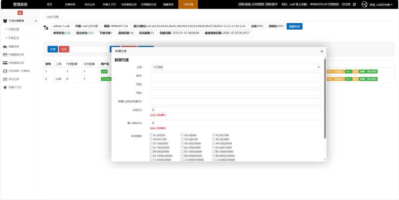The width and height of the screenshot is (399, 200).
Task: Click the green 777888 username badge
Action: tap(106, 79)
